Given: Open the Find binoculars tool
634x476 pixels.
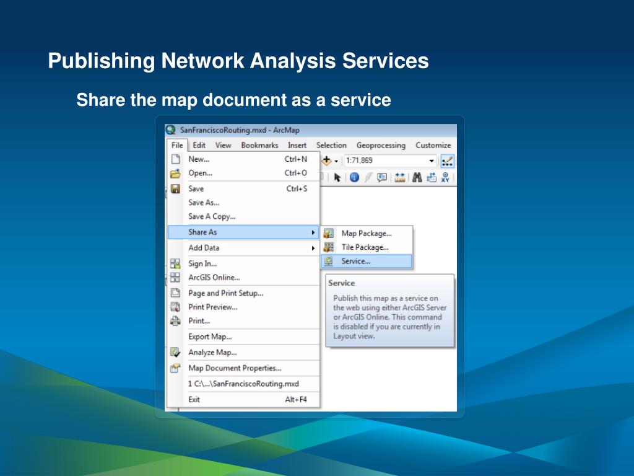Looking at the screenshot, I should [x=417, y=177].
